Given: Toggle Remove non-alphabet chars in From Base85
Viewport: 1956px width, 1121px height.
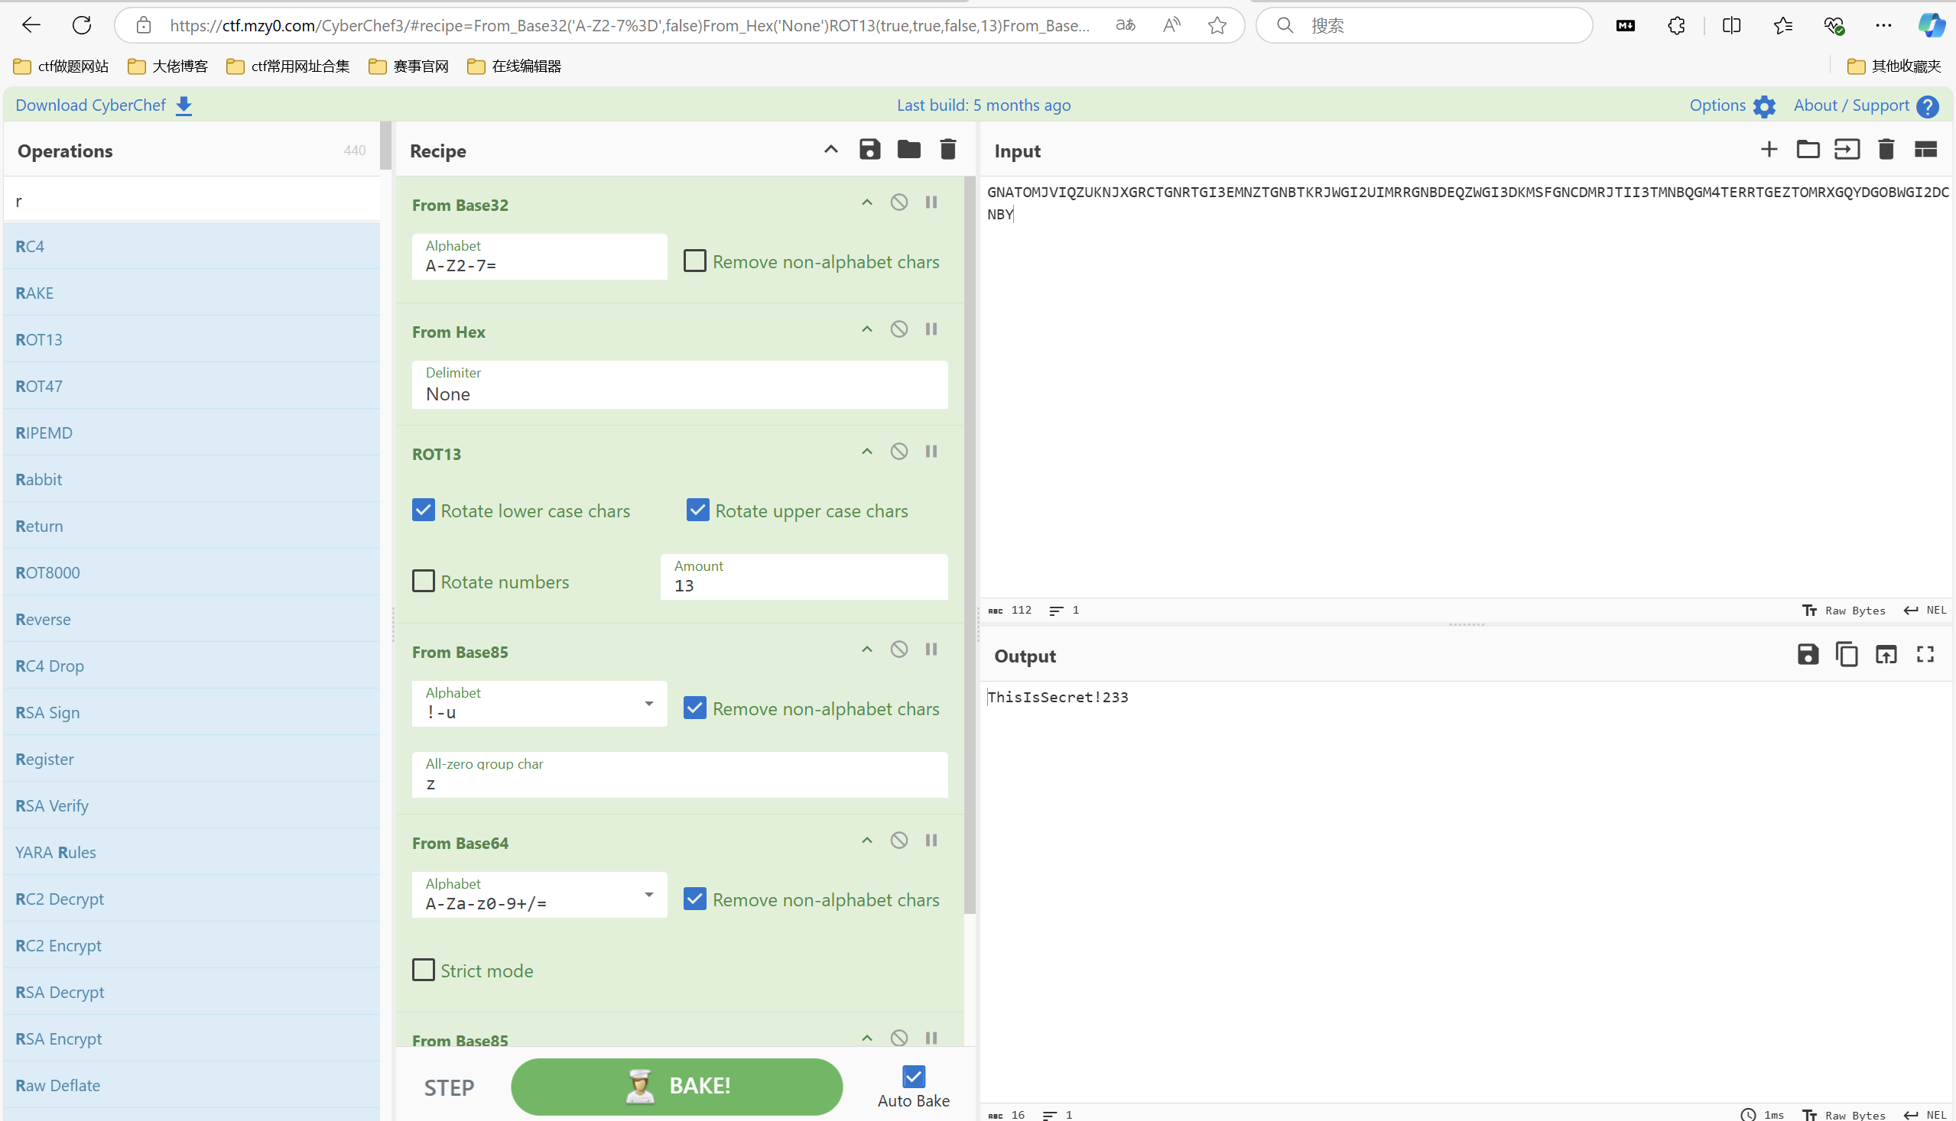Looking at the screenshot, I should click(x=695, y=708).
